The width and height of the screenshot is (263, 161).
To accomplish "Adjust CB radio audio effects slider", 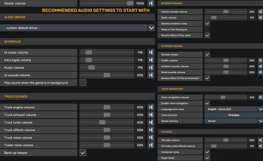I will 214,146.
